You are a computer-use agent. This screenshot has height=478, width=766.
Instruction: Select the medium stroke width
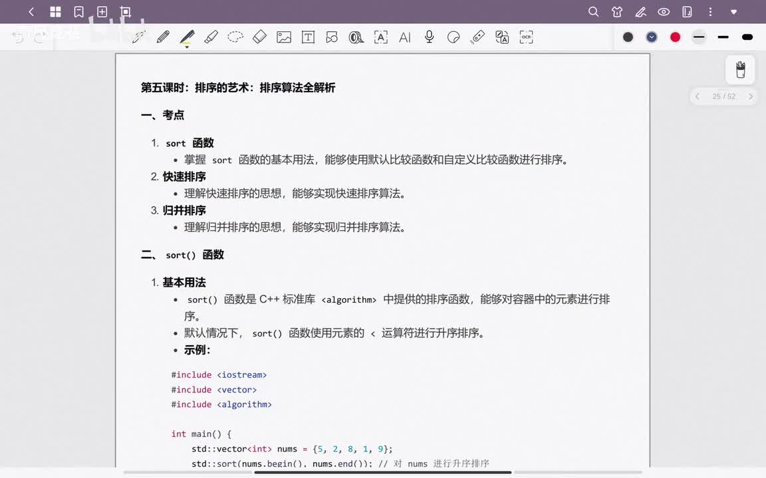[723, 37]
